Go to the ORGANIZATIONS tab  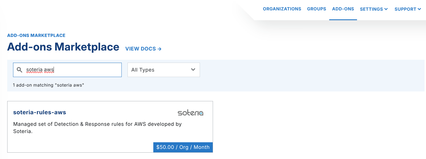(282, 9)
